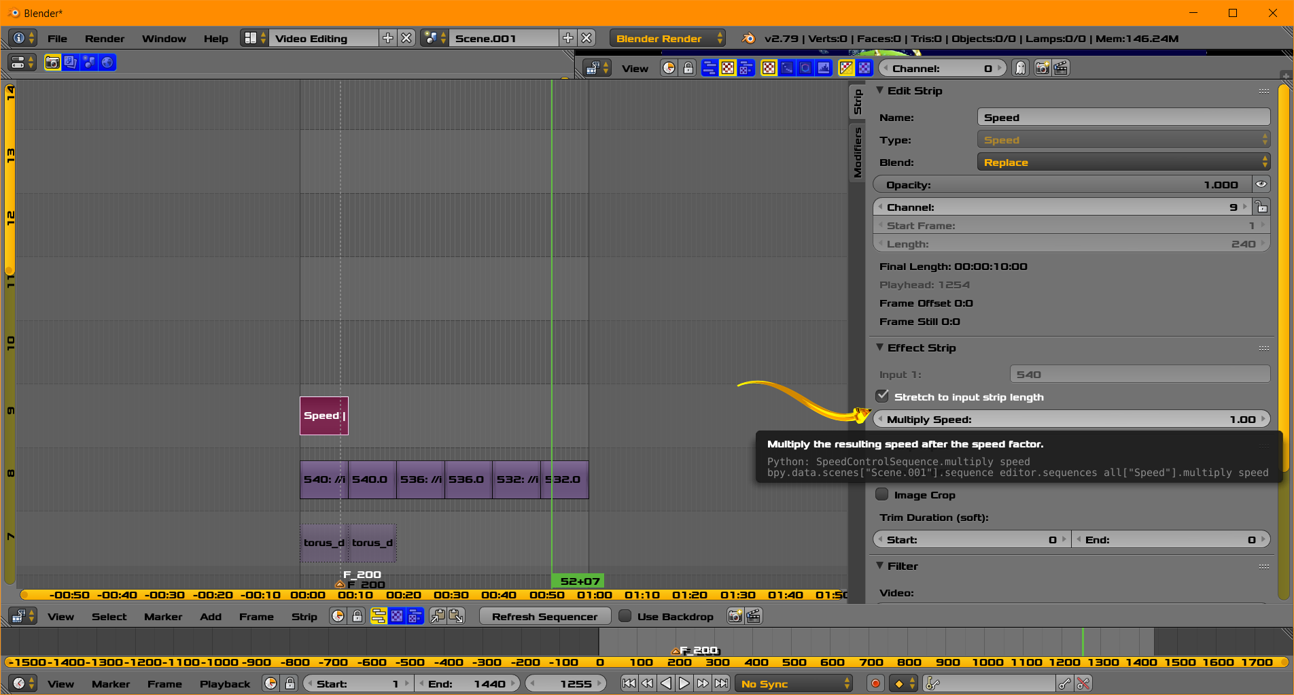
Task: Toggle lock icon in preview header
Action: click(x=688, y=68)
